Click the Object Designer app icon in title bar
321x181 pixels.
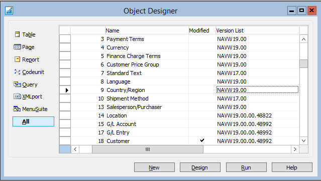pos(9,10)
